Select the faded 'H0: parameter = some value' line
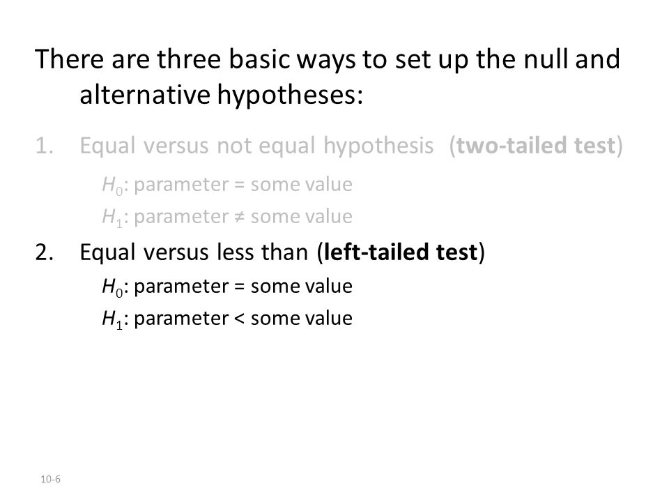This screenshot has height=502, width=669. pyautogui.click(x=227, y=185)
